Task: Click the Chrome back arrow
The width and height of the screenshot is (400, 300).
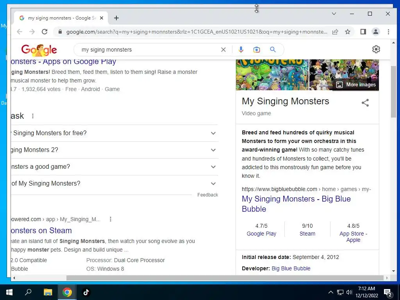Action: [x=20, y=32]
